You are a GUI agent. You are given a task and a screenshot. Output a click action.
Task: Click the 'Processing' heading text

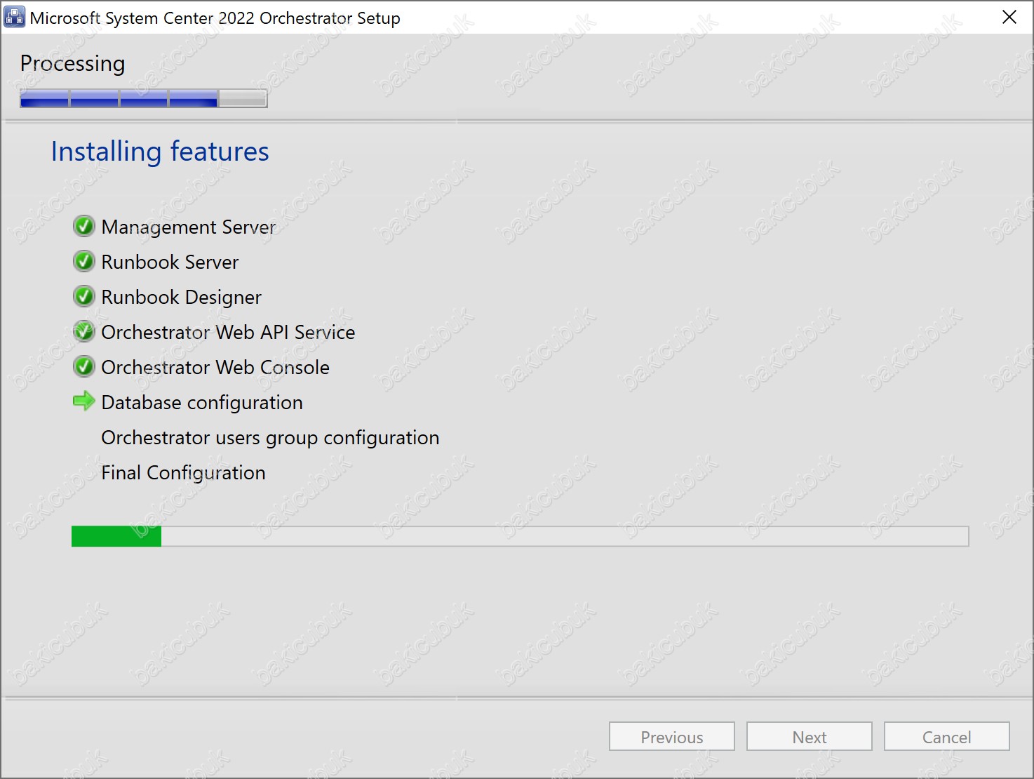73,64
